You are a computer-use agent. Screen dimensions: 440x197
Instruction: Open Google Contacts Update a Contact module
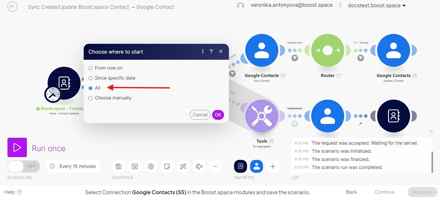394,50
